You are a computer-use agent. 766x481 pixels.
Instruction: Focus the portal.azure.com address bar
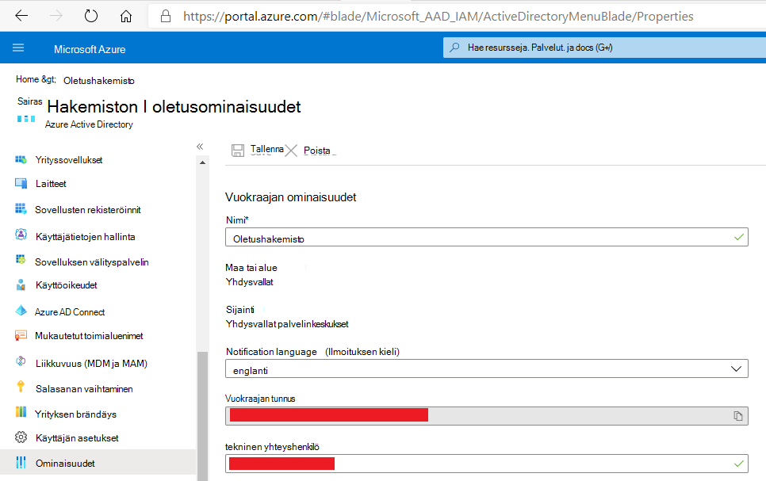439,17
